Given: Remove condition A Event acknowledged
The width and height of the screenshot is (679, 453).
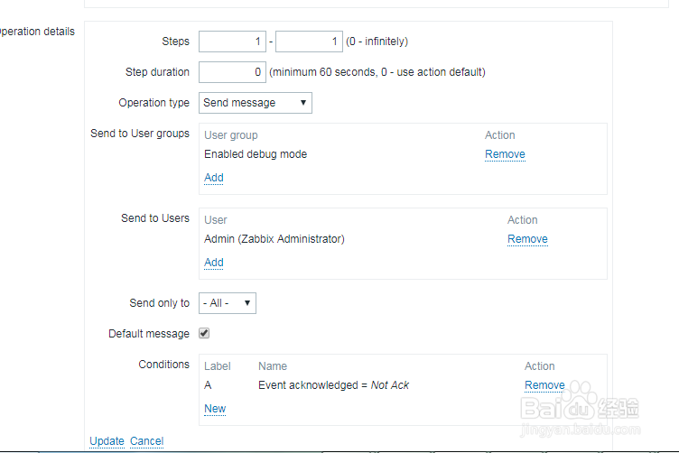Looking at the screenshot, I should 544,385.
